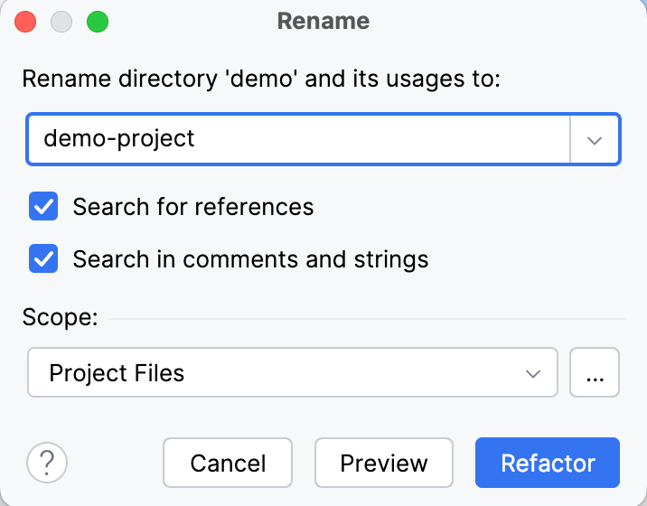Image resolution: width=647 pixels, height=506 pixels.
Task: Disable Search in comments and strings checkbox
Action: (x=43, y=259)
